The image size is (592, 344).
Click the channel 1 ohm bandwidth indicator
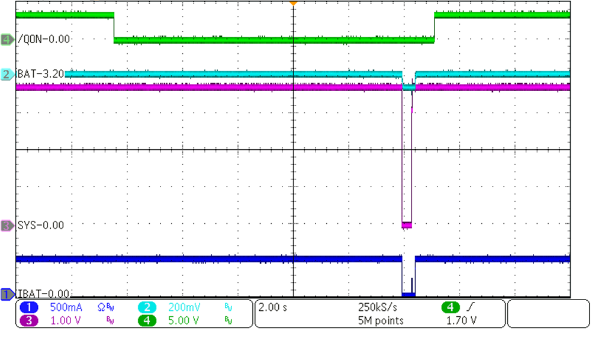point(102,308)
